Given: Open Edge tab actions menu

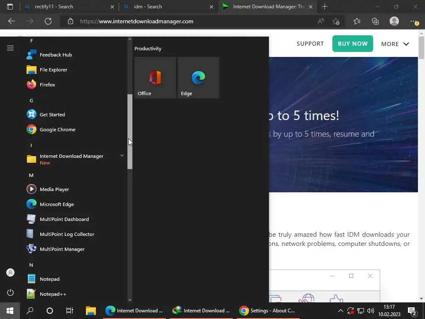Looking at the screenshot, I should coord(10,7).
